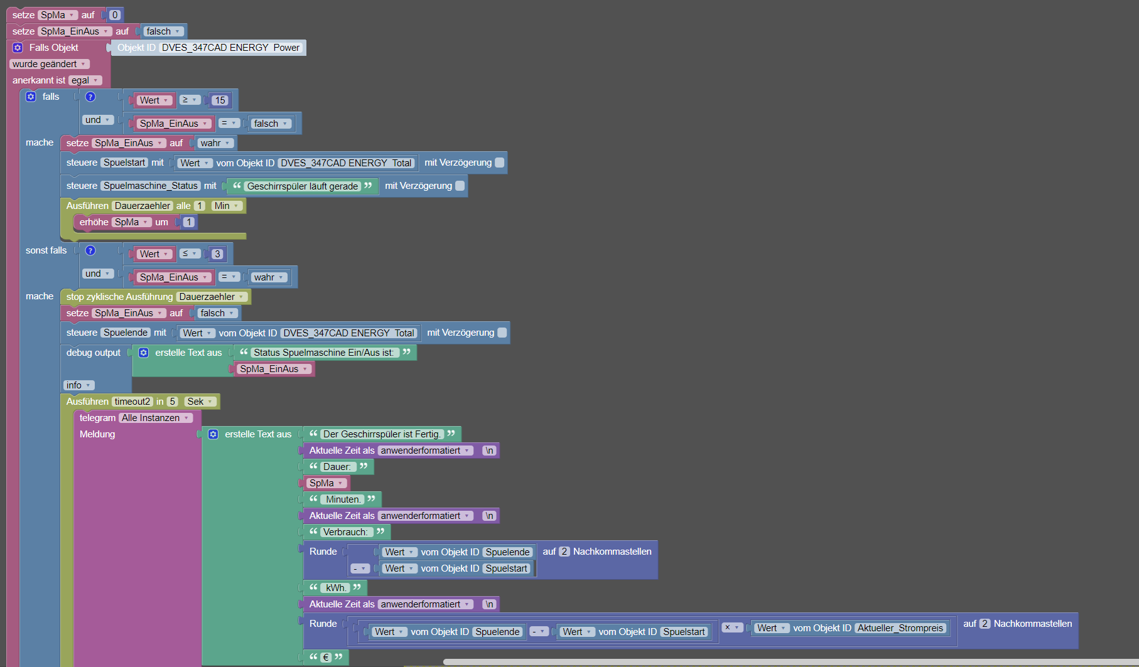The width and height of the screenshot is (1139, 667).
Task: Open Dauerzaehler dropdown in stop zyklische block
Action: pyautogui.click(x=212, y=297)
